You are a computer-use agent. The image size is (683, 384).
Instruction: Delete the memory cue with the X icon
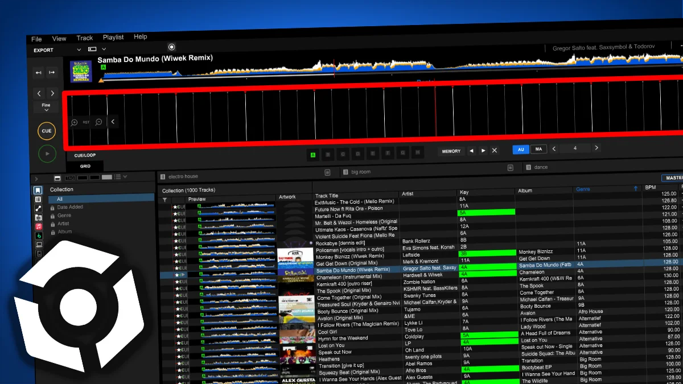pos(494,150)
